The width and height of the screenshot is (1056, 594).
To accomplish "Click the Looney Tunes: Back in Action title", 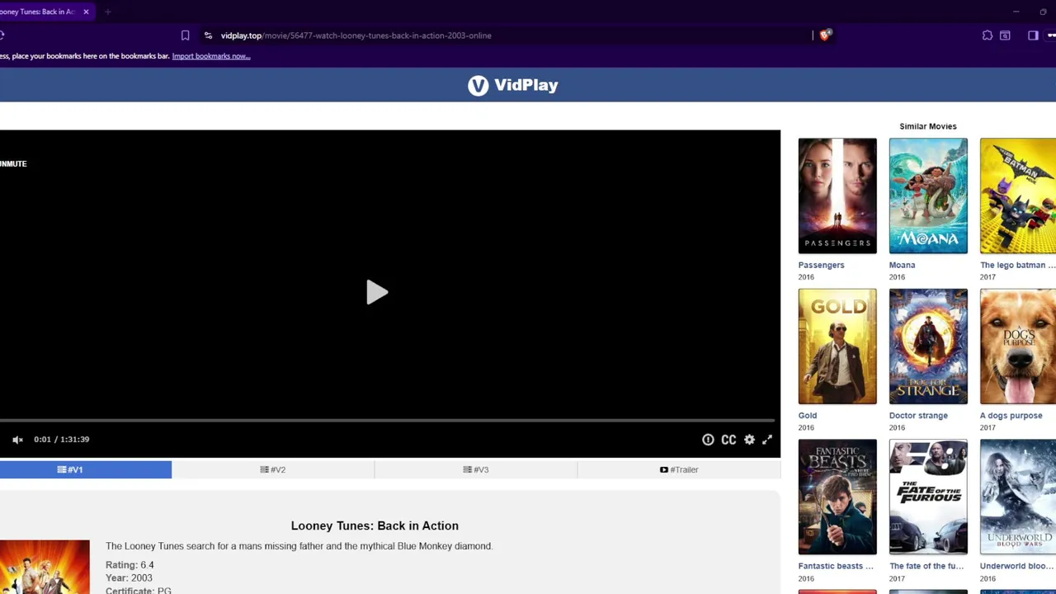I will 375,526.
